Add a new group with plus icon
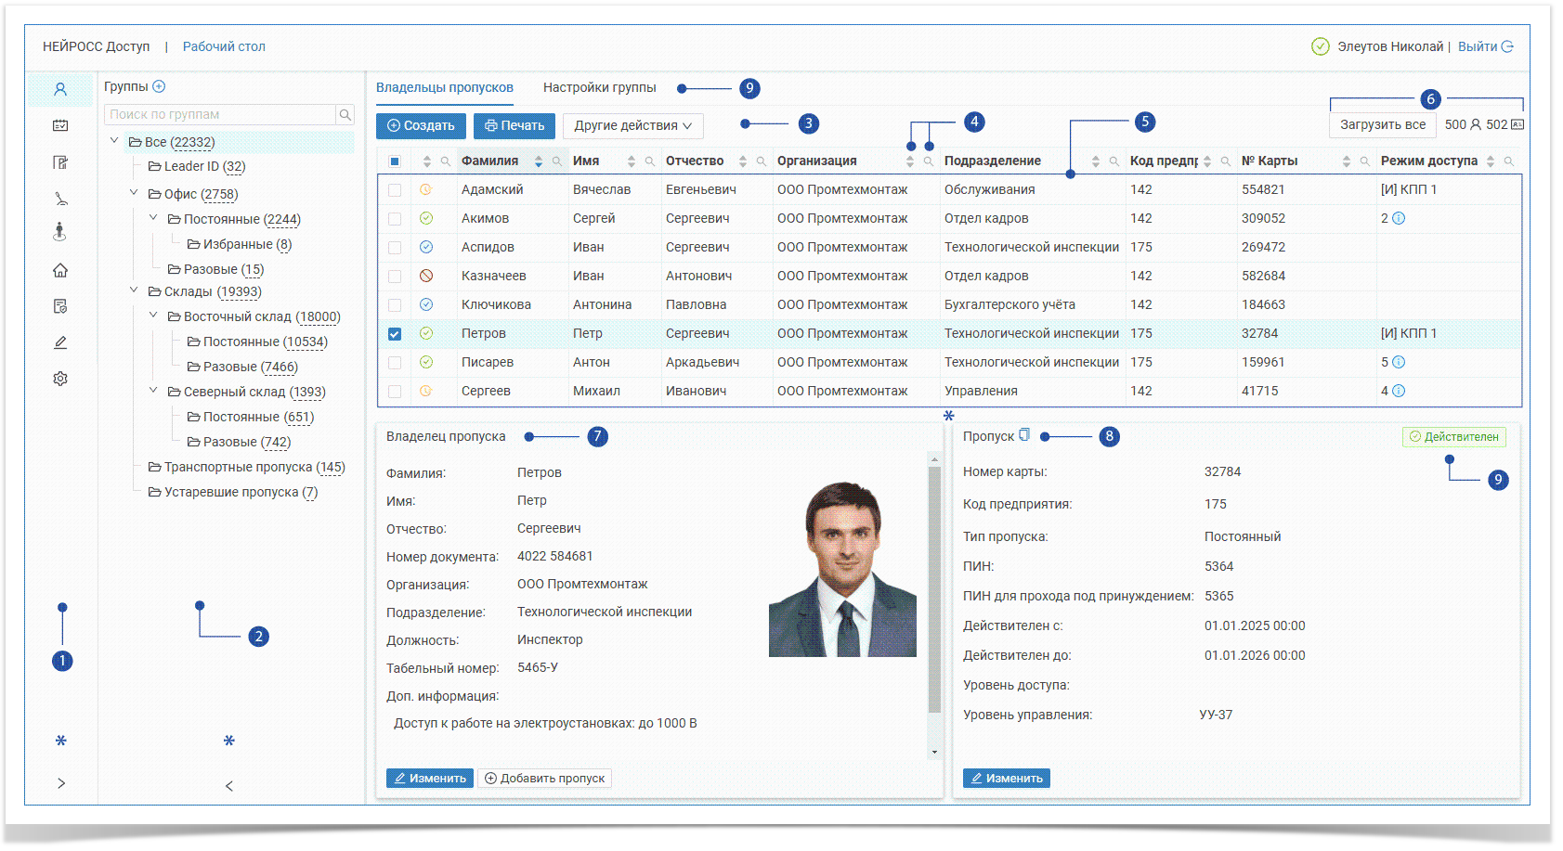The width and height of the screenshot is (1563, 851). (159, 86)
